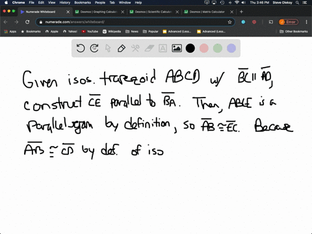Screen dimensions: 312x234
Task: Open the Time Machine menu bar icon
Action: coord(222,3)
